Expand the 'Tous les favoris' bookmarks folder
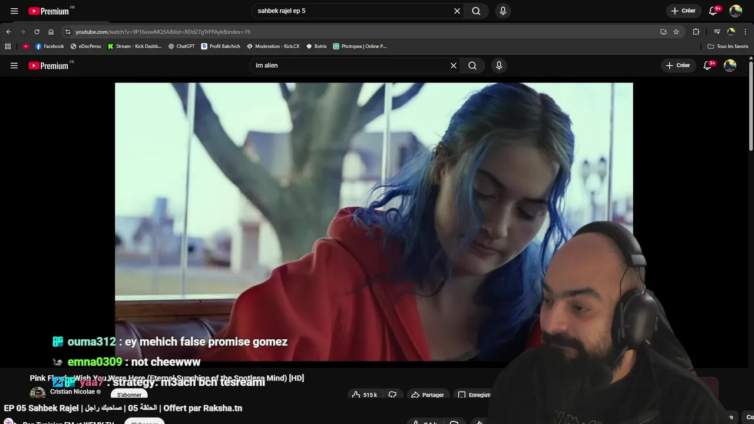This screenshot has width=754, height=424. [728, 46]
